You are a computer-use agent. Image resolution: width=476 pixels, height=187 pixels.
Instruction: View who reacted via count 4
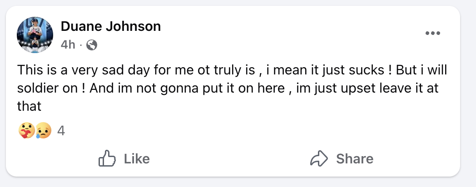tap(61, 131)
